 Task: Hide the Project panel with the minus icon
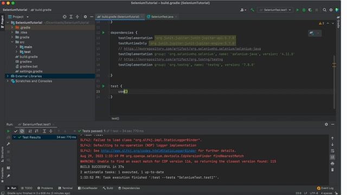(92, 17)
